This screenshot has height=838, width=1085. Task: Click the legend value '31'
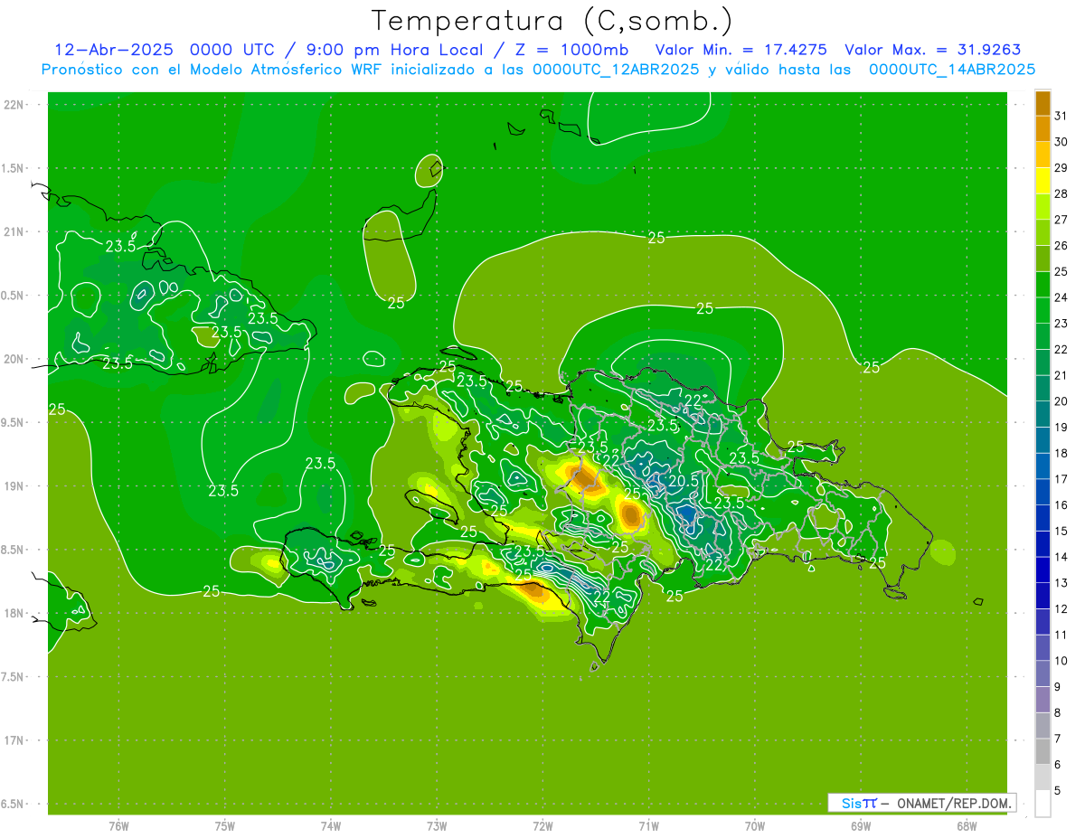(1061, 116)
